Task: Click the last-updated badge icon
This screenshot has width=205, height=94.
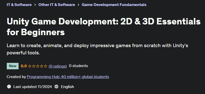Action: click(x=9, y=87)
